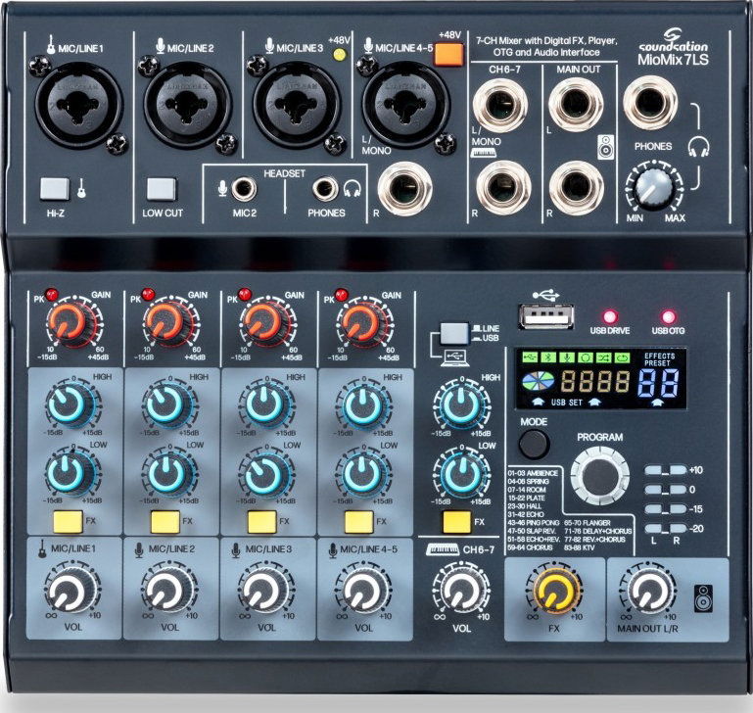753x713 pixels.
Task: Toggle the LOW CUT button
Action: click(x=161, y=187)
